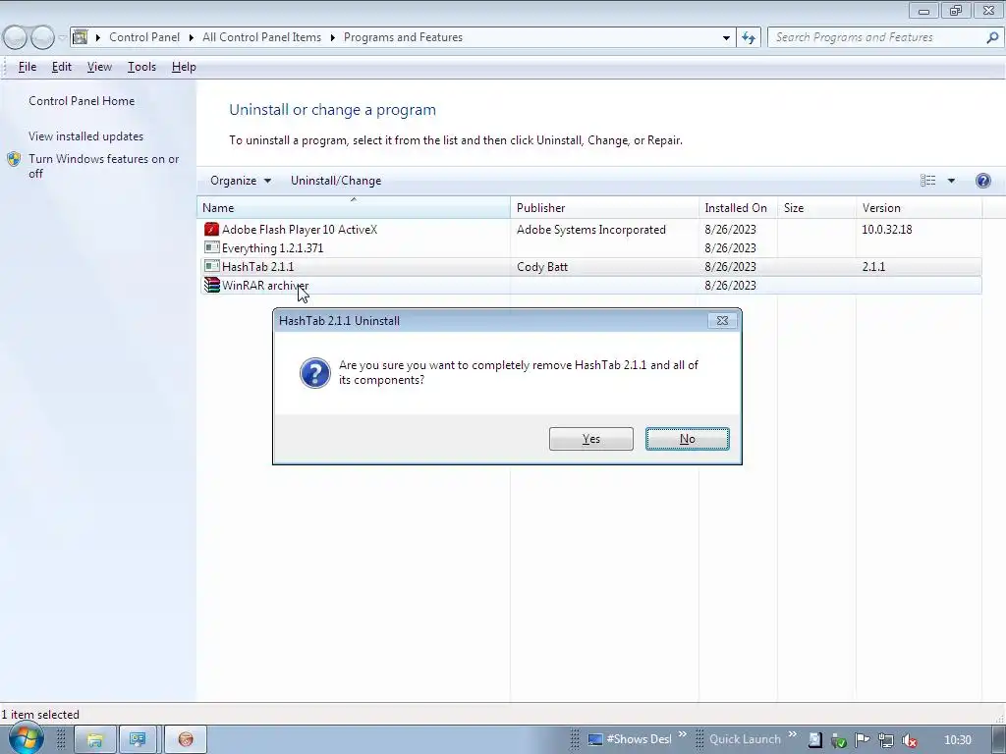Expand the view options dropdown arrow
Viewport: 1006px width, 754px height.
pyautogui.click(x=951, y=181)
